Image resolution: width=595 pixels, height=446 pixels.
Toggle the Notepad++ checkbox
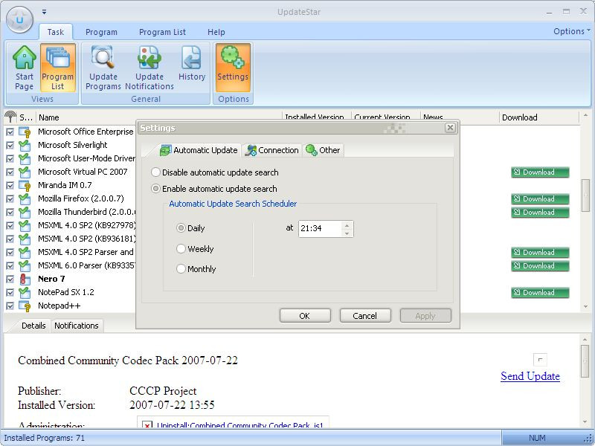point(10,306)
